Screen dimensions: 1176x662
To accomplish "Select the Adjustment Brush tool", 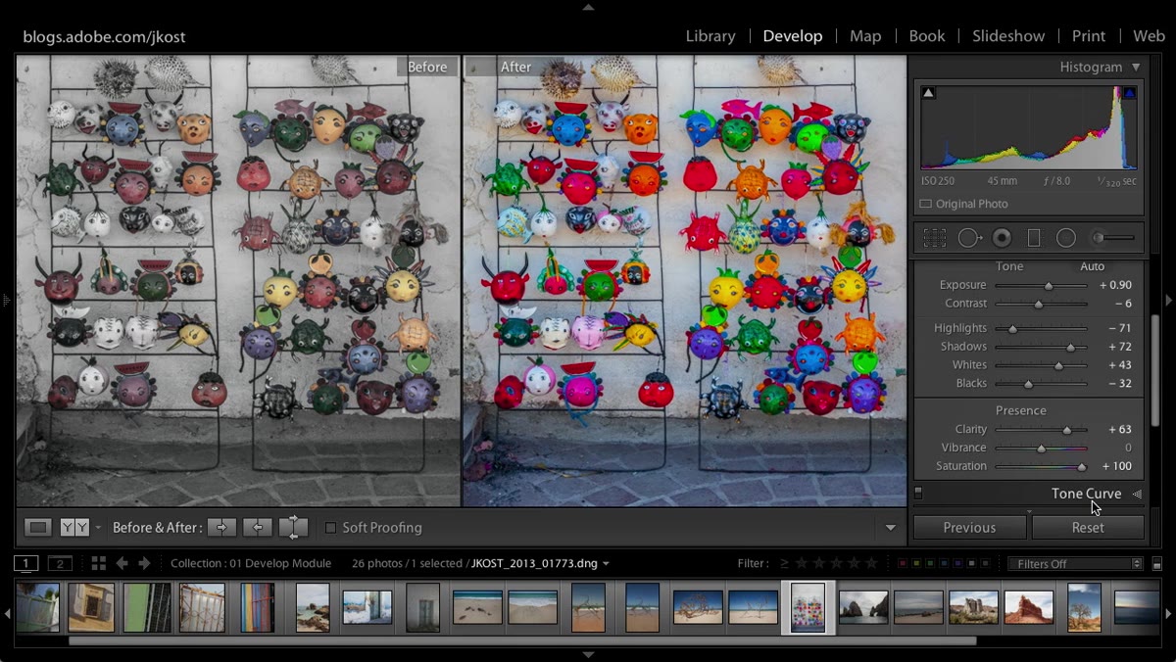I will click(x=1112, y=238).
